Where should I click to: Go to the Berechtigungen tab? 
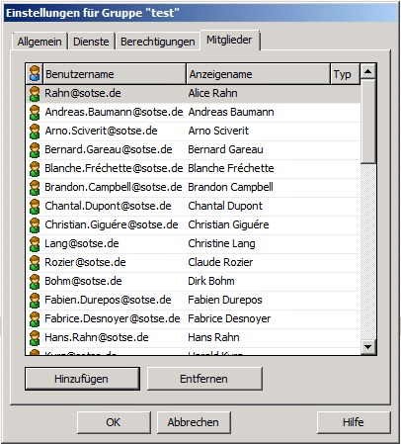[x=158, y=42]
